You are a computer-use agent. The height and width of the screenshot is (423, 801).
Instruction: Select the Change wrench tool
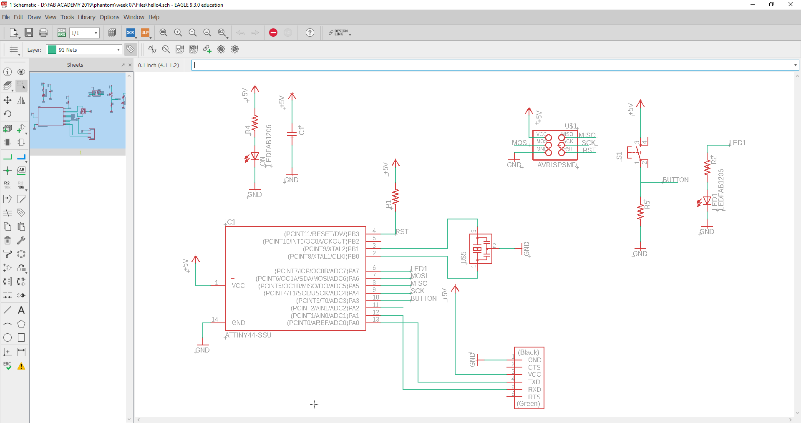[21, 240]
